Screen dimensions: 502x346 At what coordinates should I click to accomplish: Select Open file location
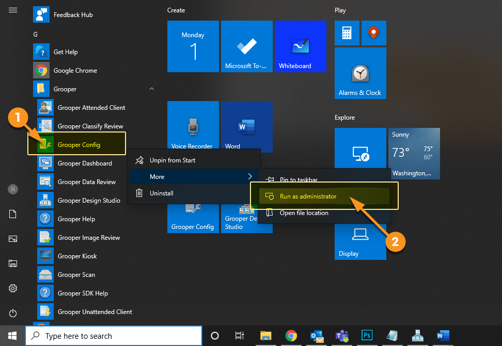[304, 213]
